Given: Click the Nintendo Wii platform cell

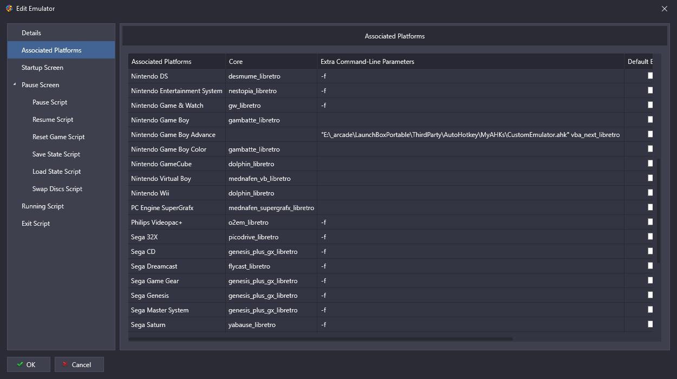Looking at the screenshot, I should point(177,193).
